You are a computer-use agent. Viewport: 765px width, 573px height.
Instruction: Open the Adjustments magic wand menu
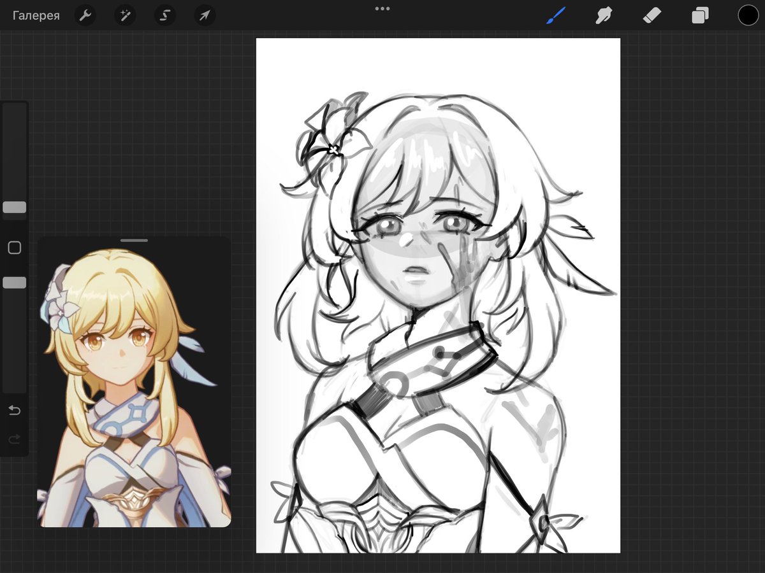[x=125, y=15]
